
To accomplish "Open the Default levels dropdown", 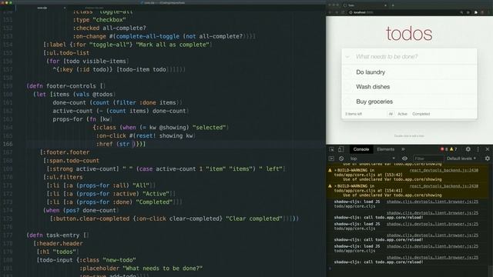I will tap(461, 159).
